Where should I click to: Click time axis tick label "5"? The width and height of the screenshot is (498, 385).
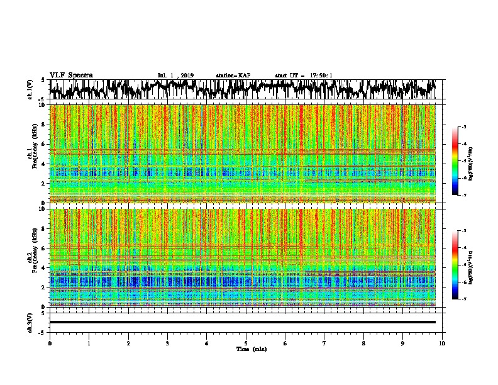(x=246, y=343)
